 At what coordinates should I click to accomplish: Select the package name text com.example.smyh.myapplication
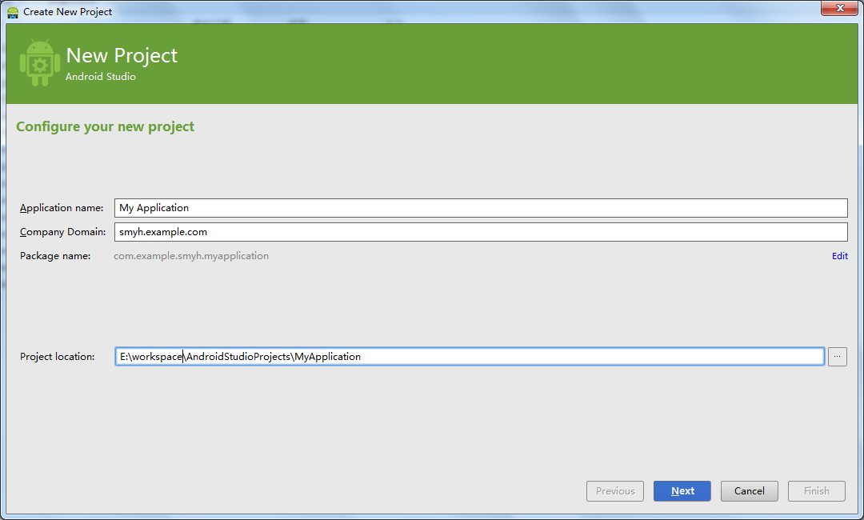click(191, 255)
